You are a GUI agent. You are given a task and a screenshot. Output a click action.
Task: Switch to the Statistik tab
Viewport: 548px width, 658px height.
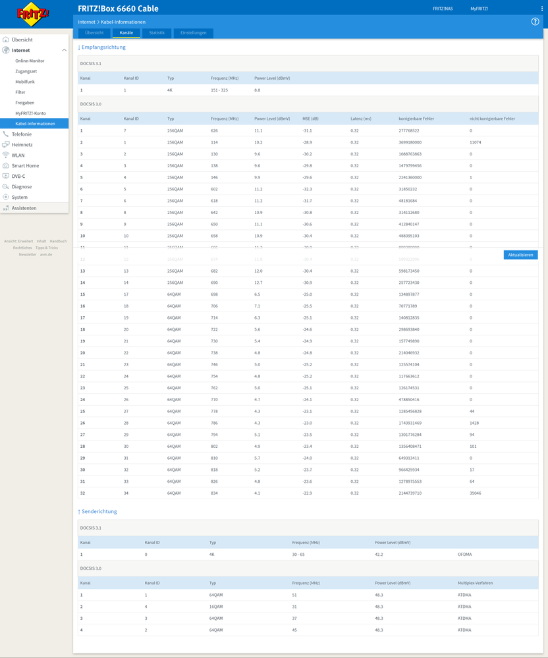pyautogui.click(x=157, y=33)
